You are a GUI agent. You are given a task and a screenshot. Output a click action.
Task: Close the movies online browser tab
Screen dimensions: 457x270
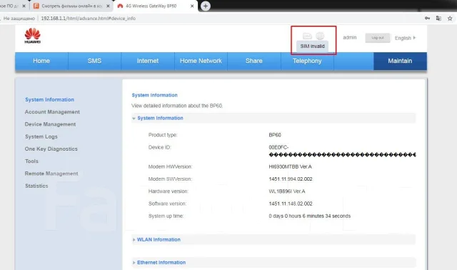coord(108,6)
